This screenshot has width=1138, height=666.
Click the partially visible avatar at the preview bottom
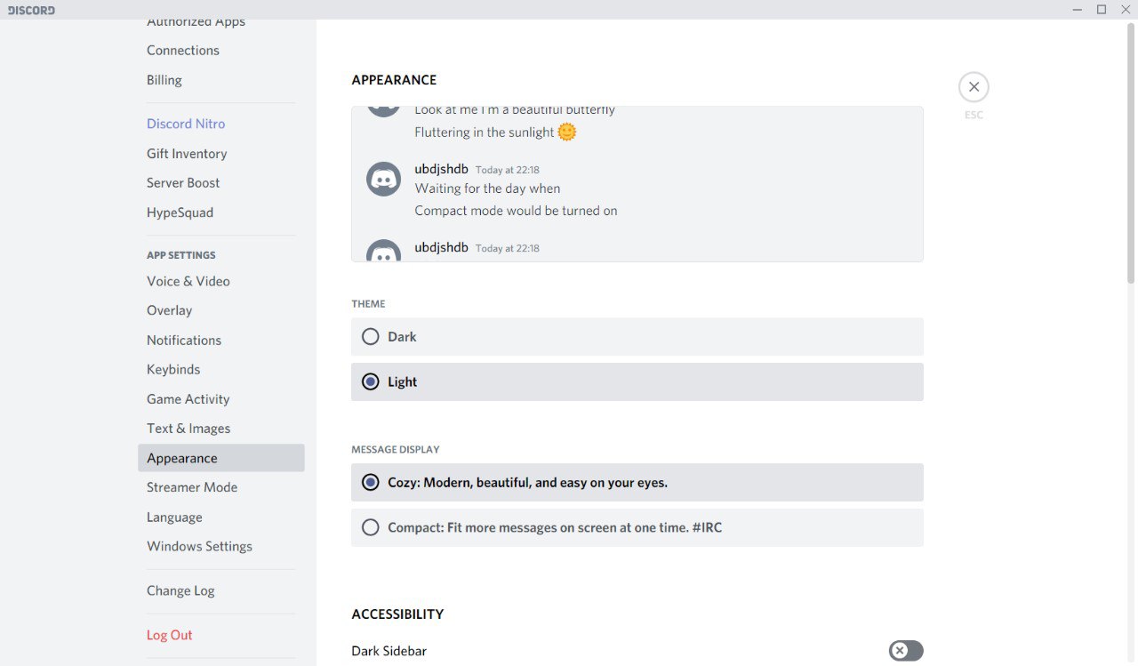tap(384, 251)
